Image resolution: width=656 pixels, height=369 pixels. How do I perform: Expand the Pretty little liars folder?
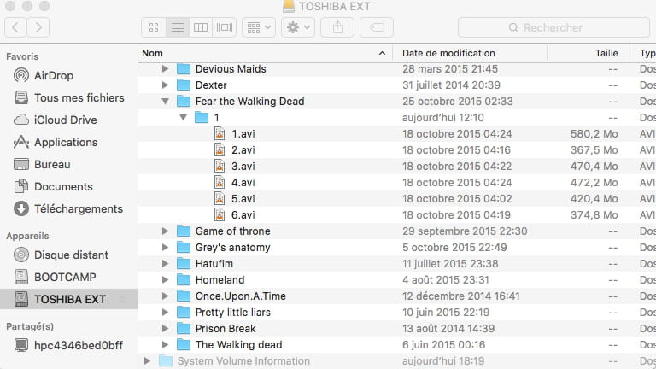pyautogui.click(x=165, y=312)
